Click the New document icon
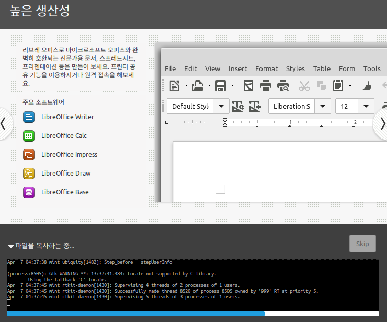 175,86
